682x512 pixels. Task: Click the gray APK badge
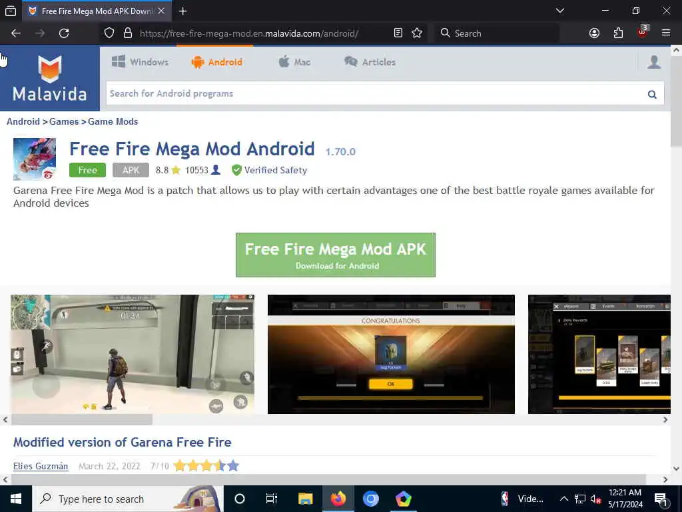pyautogui.click(x=131, y=170)
